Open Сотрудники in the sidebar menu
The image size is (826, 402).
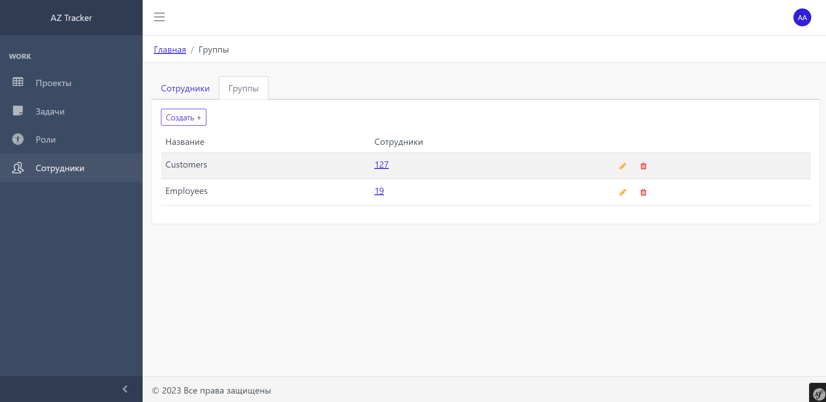[x=60, y=168]
